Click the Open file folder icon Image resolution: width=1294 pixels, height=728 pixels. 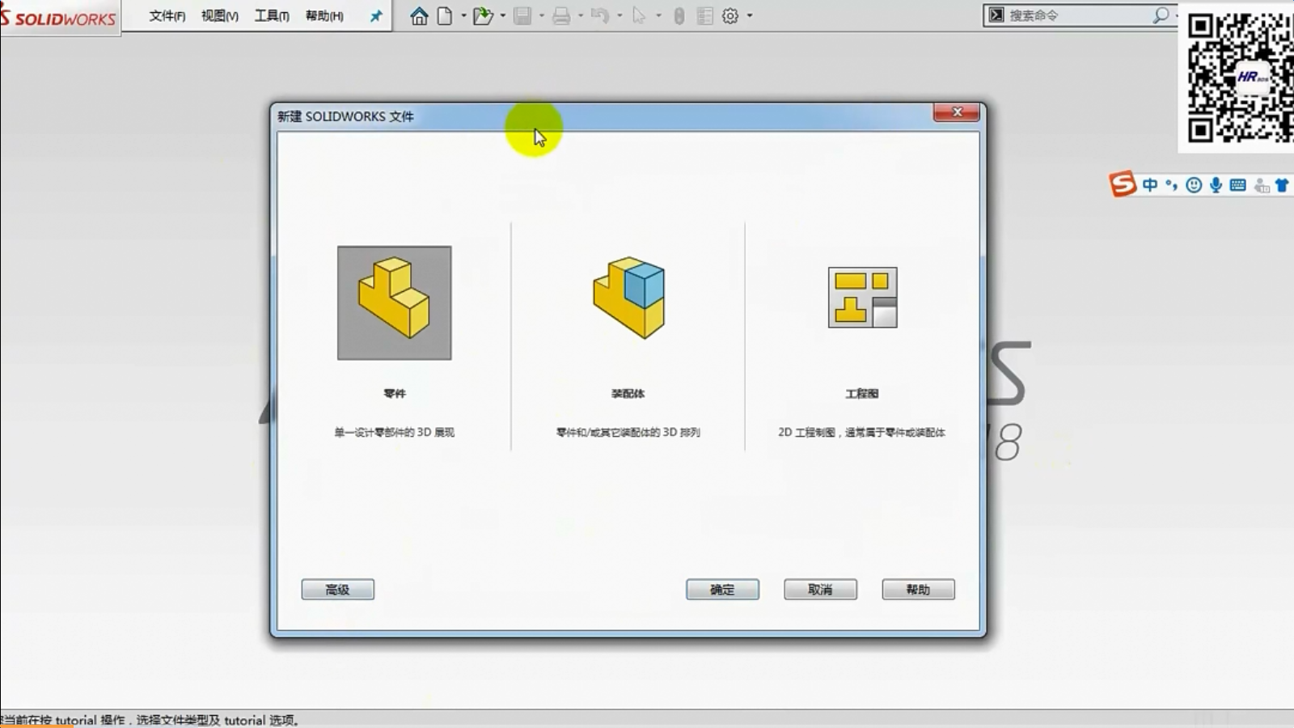tap(483, 16)
